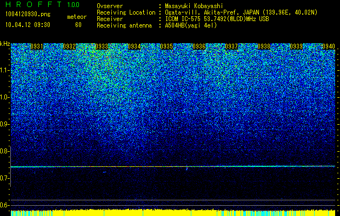Click the Receiving antenna label

[124, 25]
